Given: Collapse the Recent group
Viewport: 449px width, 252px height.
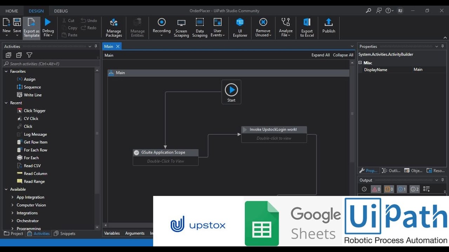Looking at the screenshot, I should coord(6,103).
